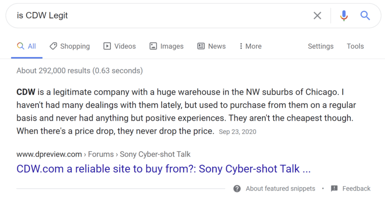Start voice search with the microphone icon
Image resolution: width=385 pixels, height=205 pixels.
(x=344, y=16)
